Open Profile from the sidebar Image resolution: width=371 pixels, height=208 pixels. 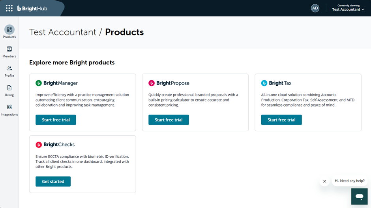9,71
